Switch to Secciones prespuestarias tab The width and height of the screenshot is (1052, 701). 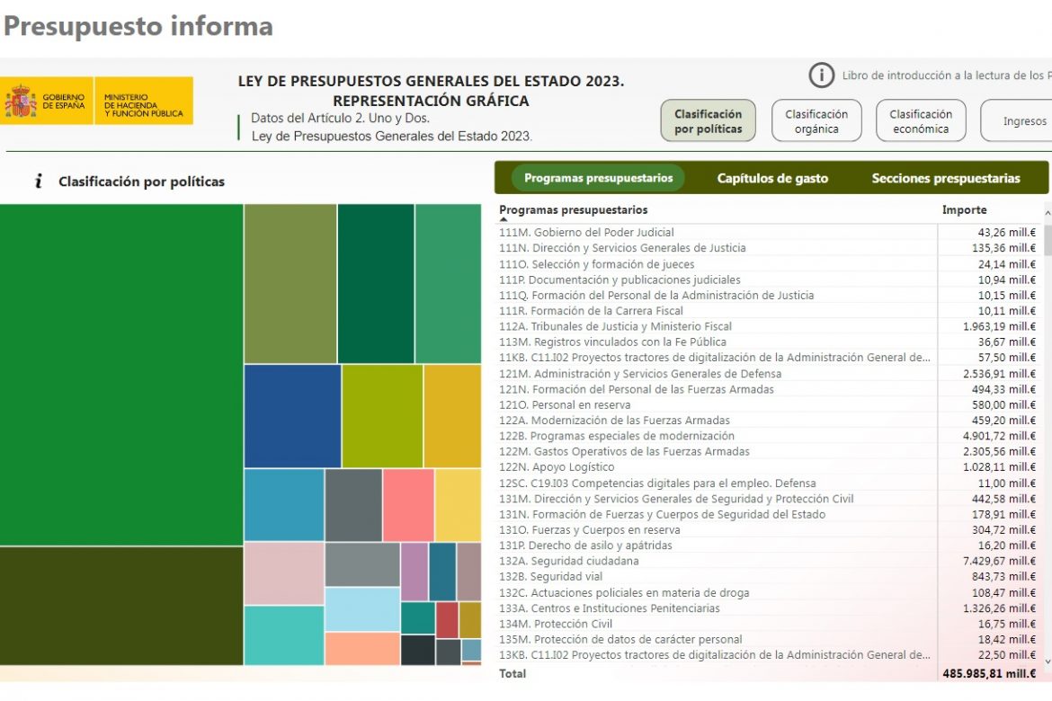(x=945, y=179)
